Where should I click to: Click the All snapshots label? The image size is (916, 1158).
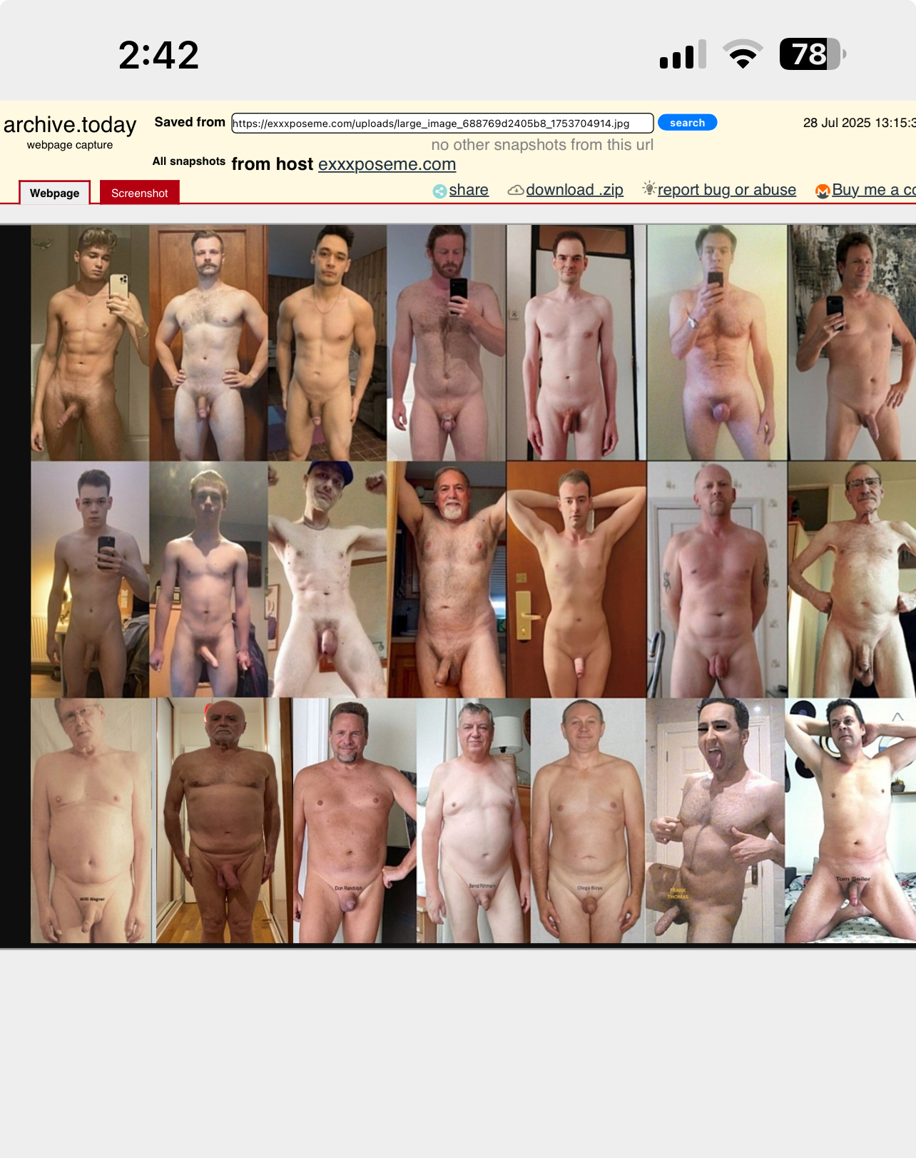188,161
